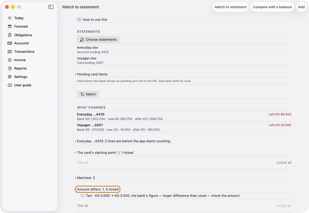Viewport: 309px width, 213px height.
Task: Click the document icon in Choose statements
Action: click(82, 40)
